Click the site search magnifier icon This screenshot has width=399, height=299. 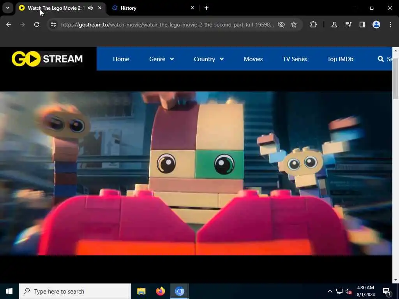tap(381, 59)
